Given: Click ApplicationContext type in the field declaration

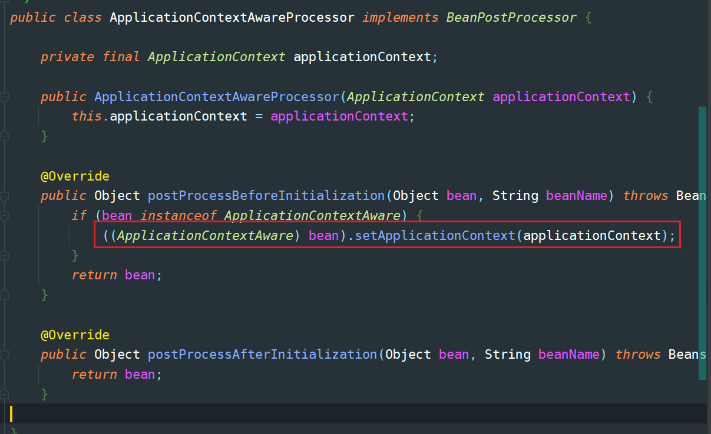Looking at the screenshot, I should point(216,57).
